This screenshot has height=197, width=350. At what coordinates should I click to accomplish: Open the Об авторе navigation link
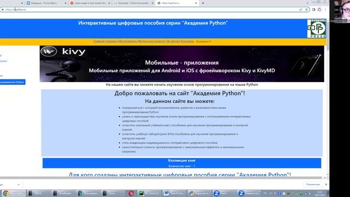pyautogui.click(x=173, y=42)
